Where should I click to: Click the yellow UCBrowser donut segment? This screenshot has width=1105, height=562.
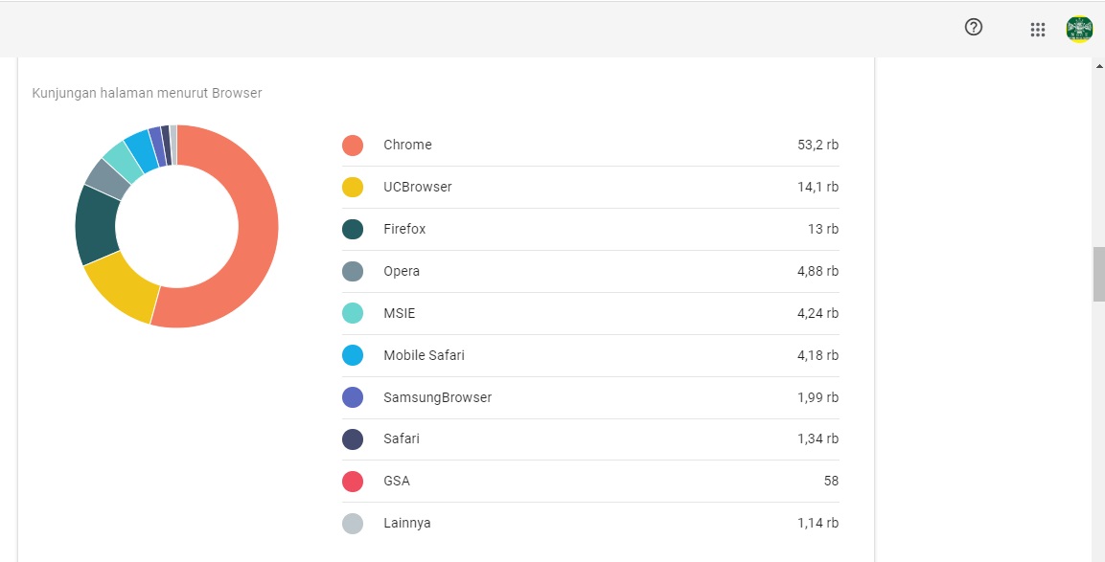click(124, 285)
